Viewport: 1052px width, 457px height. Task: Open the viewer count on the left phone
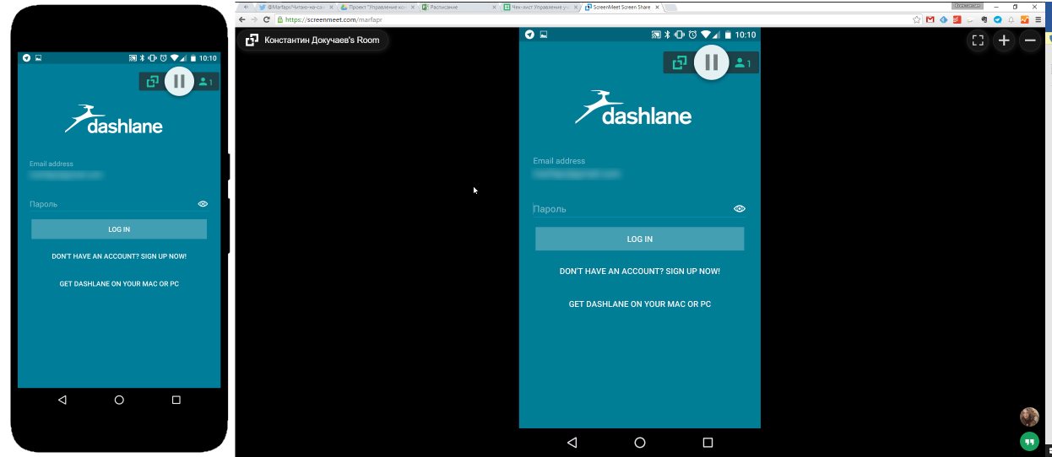click(206, 82)
